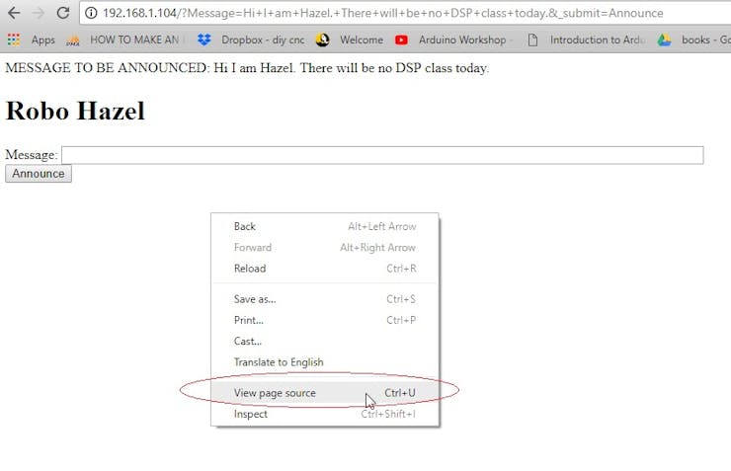Select Forward in the context menu
731x471 pixels.
click(x=325, y=248)
